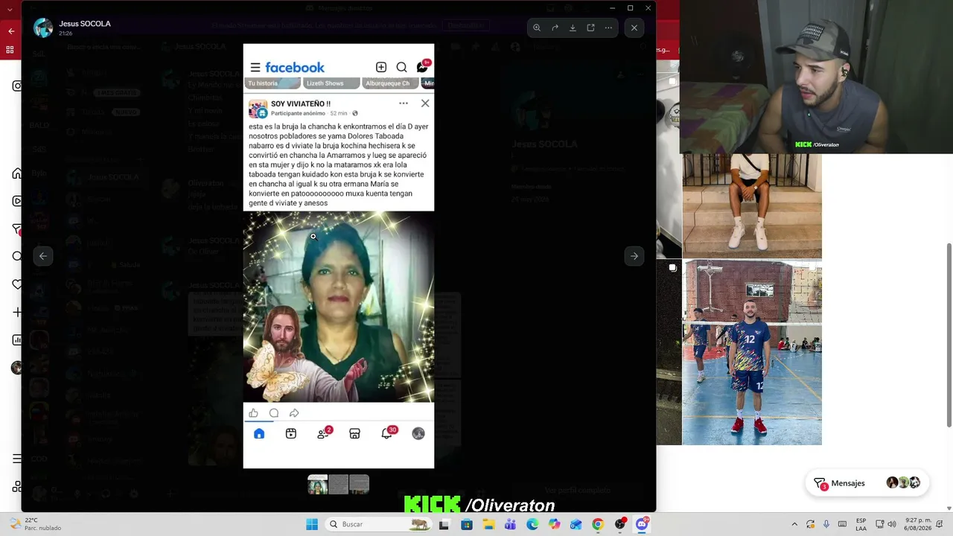Open the volleyball player photo post
Viewport: 953px width, 536px height.
tap(752, 352)
